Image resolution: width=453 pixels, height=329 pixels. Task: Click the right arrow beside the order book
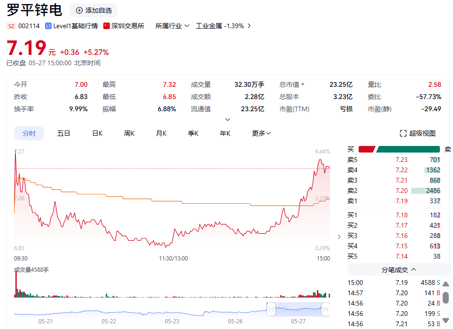point(339,237)
